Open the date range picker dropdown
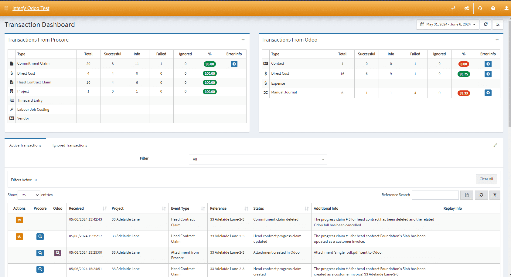The height and width of the screenshot is (277, 511). tap(448, 24)
